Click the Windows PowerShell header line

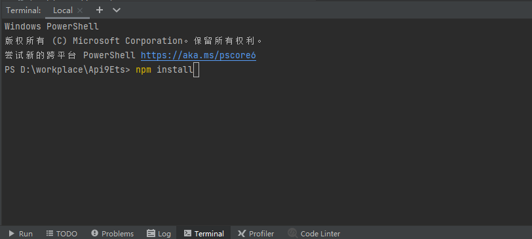pos(52,26)
